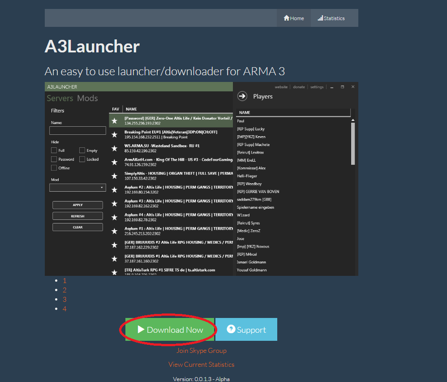Image resolution: width=447 pixels, height=382 pixels.
Task: Switch to the Servers tab
Action: click(60, 99)
